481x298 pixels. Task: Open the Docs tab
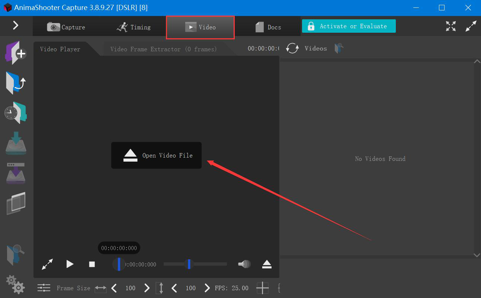point(268,27)
